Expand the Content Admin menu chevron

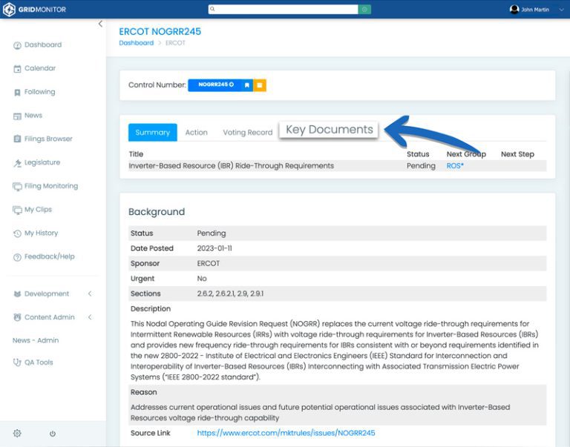(90, 317)
